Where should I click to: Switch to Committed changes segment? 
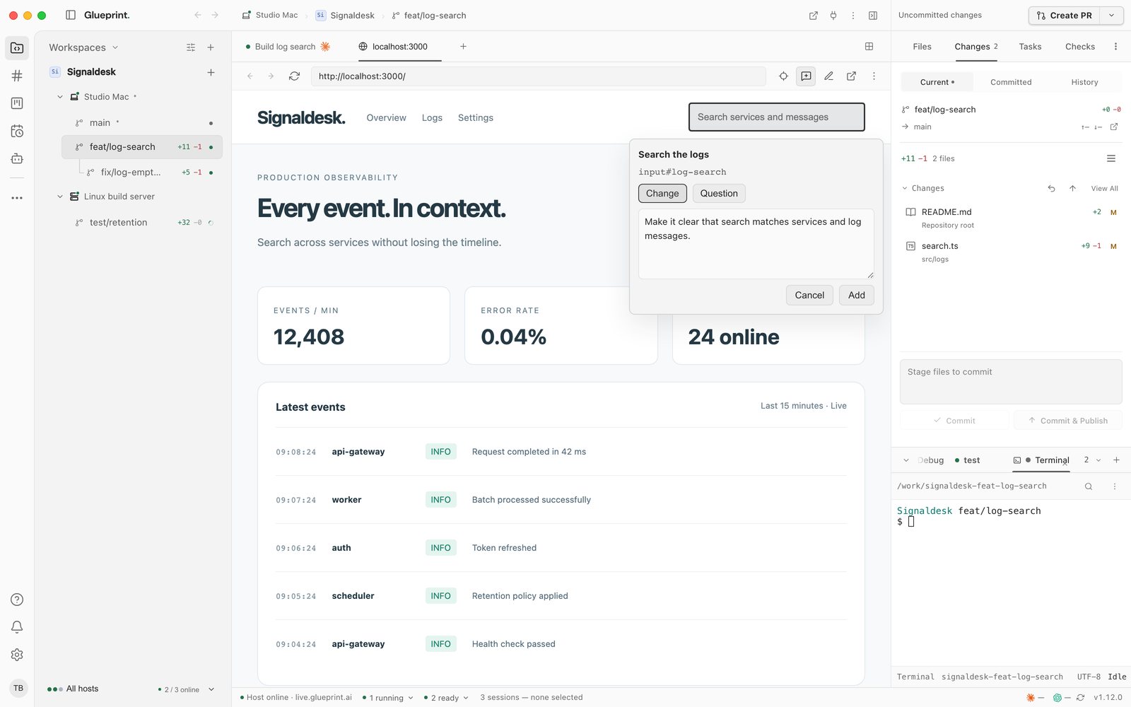point(1011,82)
